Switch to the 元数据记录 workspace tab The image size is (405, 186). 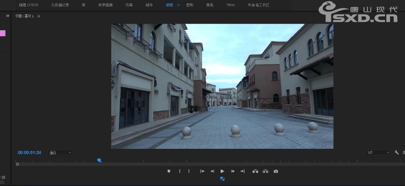coord(60,5)
